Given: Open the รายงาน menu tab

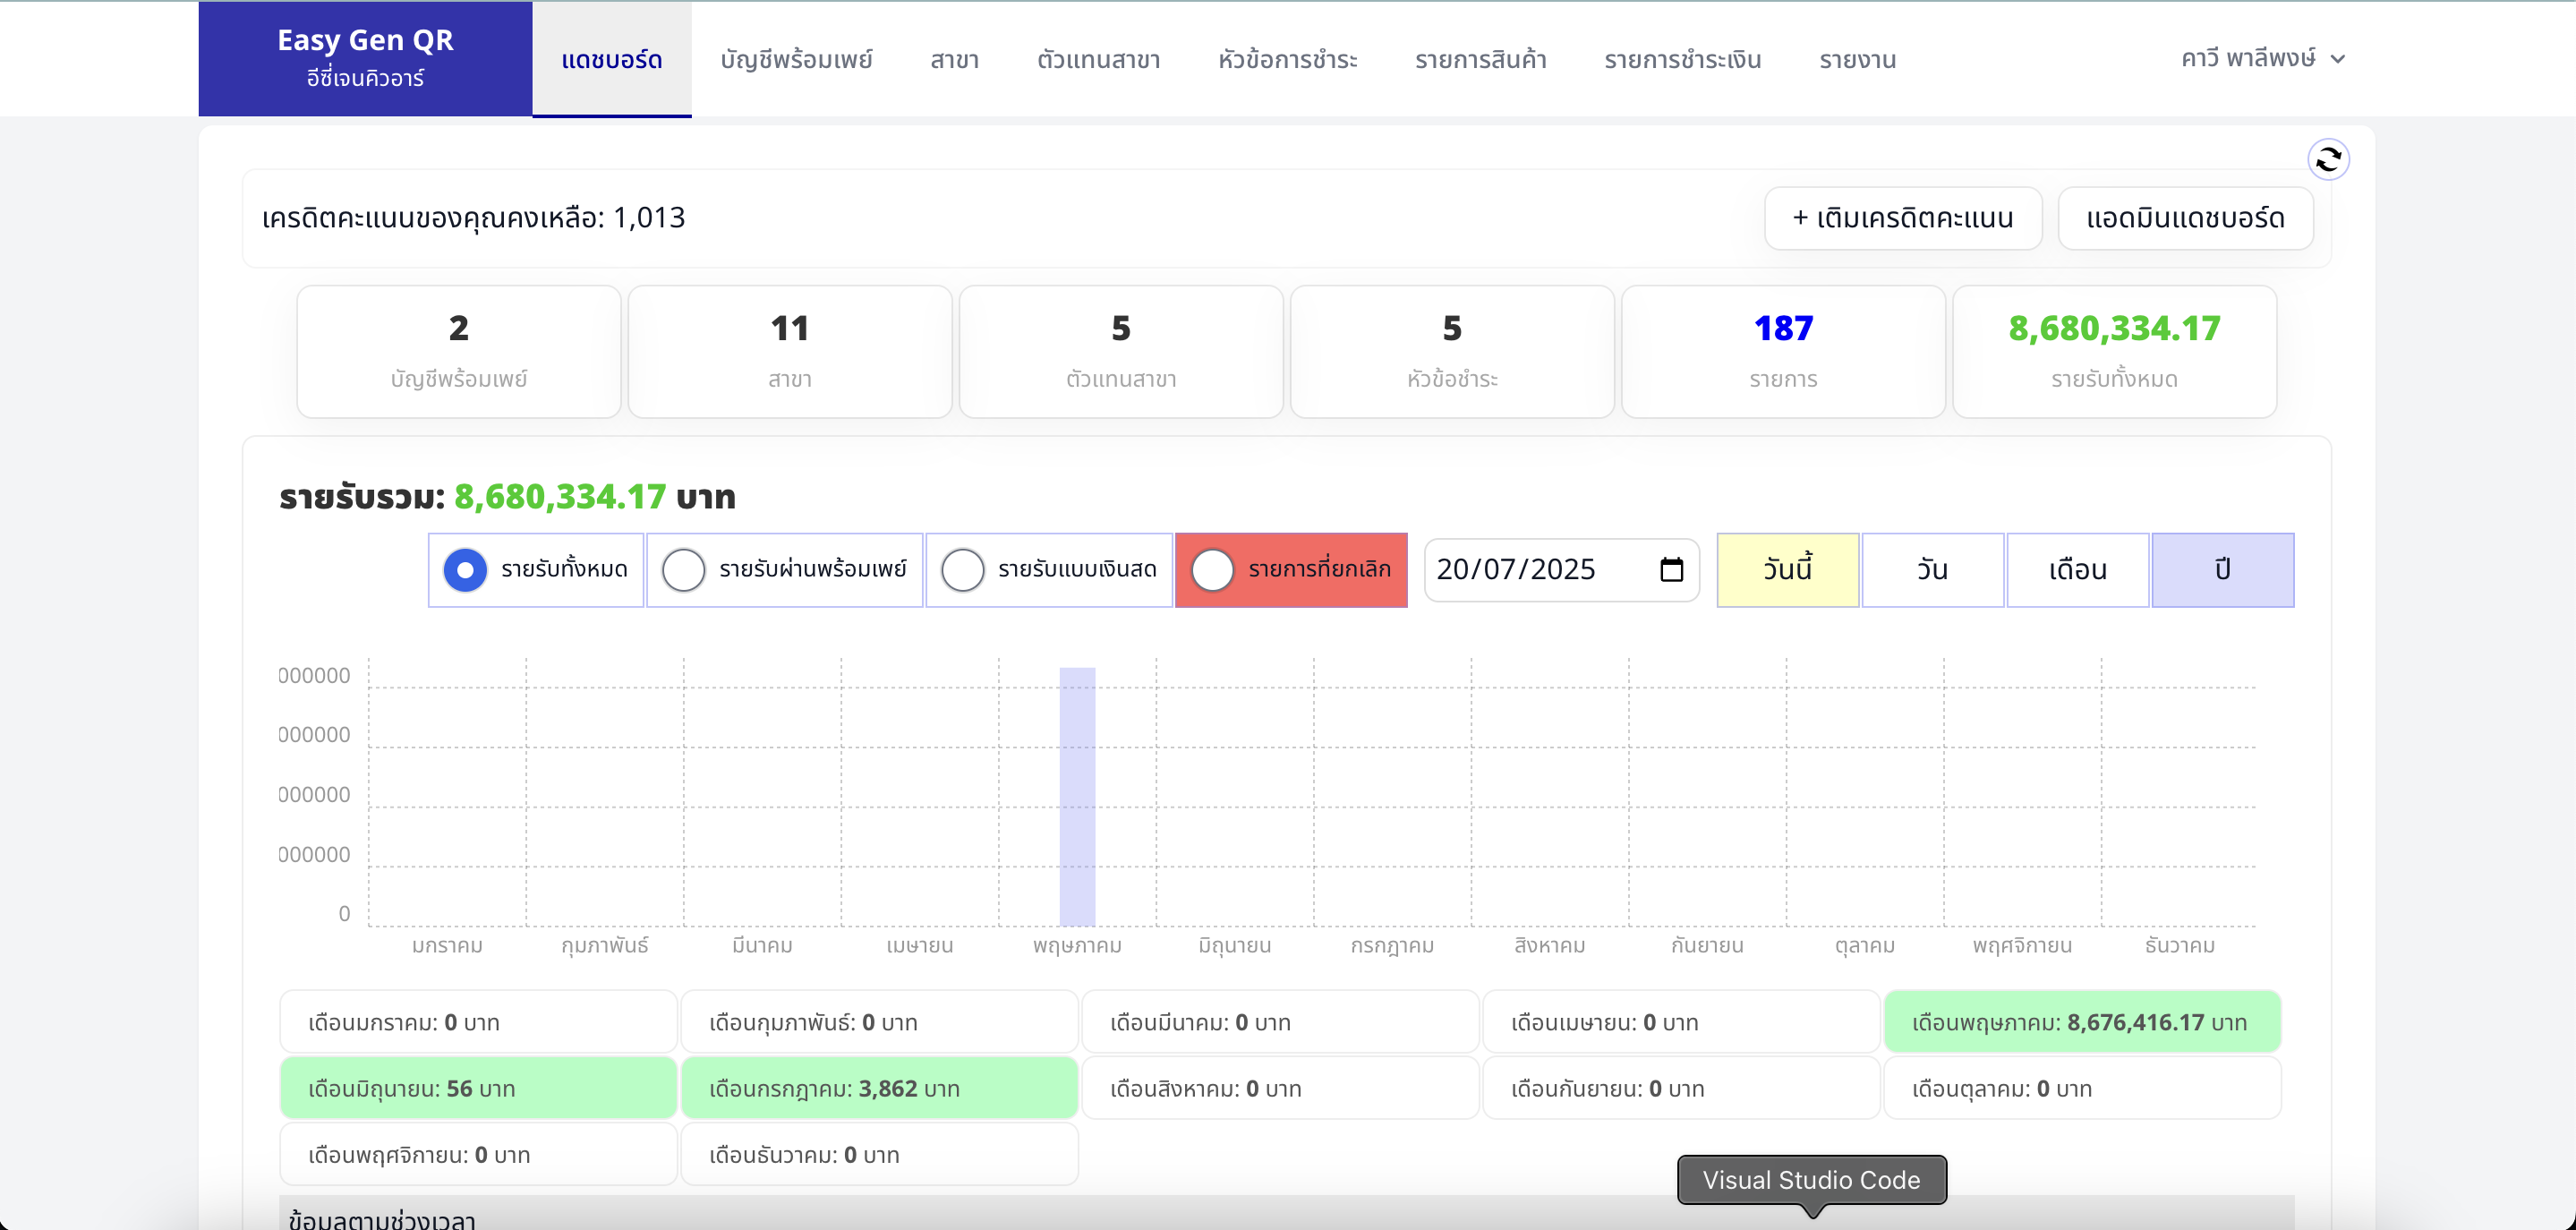Looking at the screenshot, I should [x=1857, y=60].
